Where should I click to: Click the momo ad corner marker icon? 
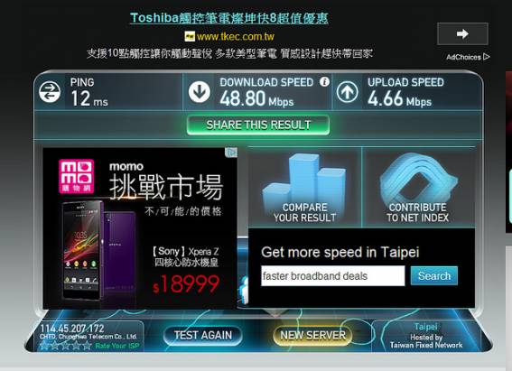coord(231,153)
